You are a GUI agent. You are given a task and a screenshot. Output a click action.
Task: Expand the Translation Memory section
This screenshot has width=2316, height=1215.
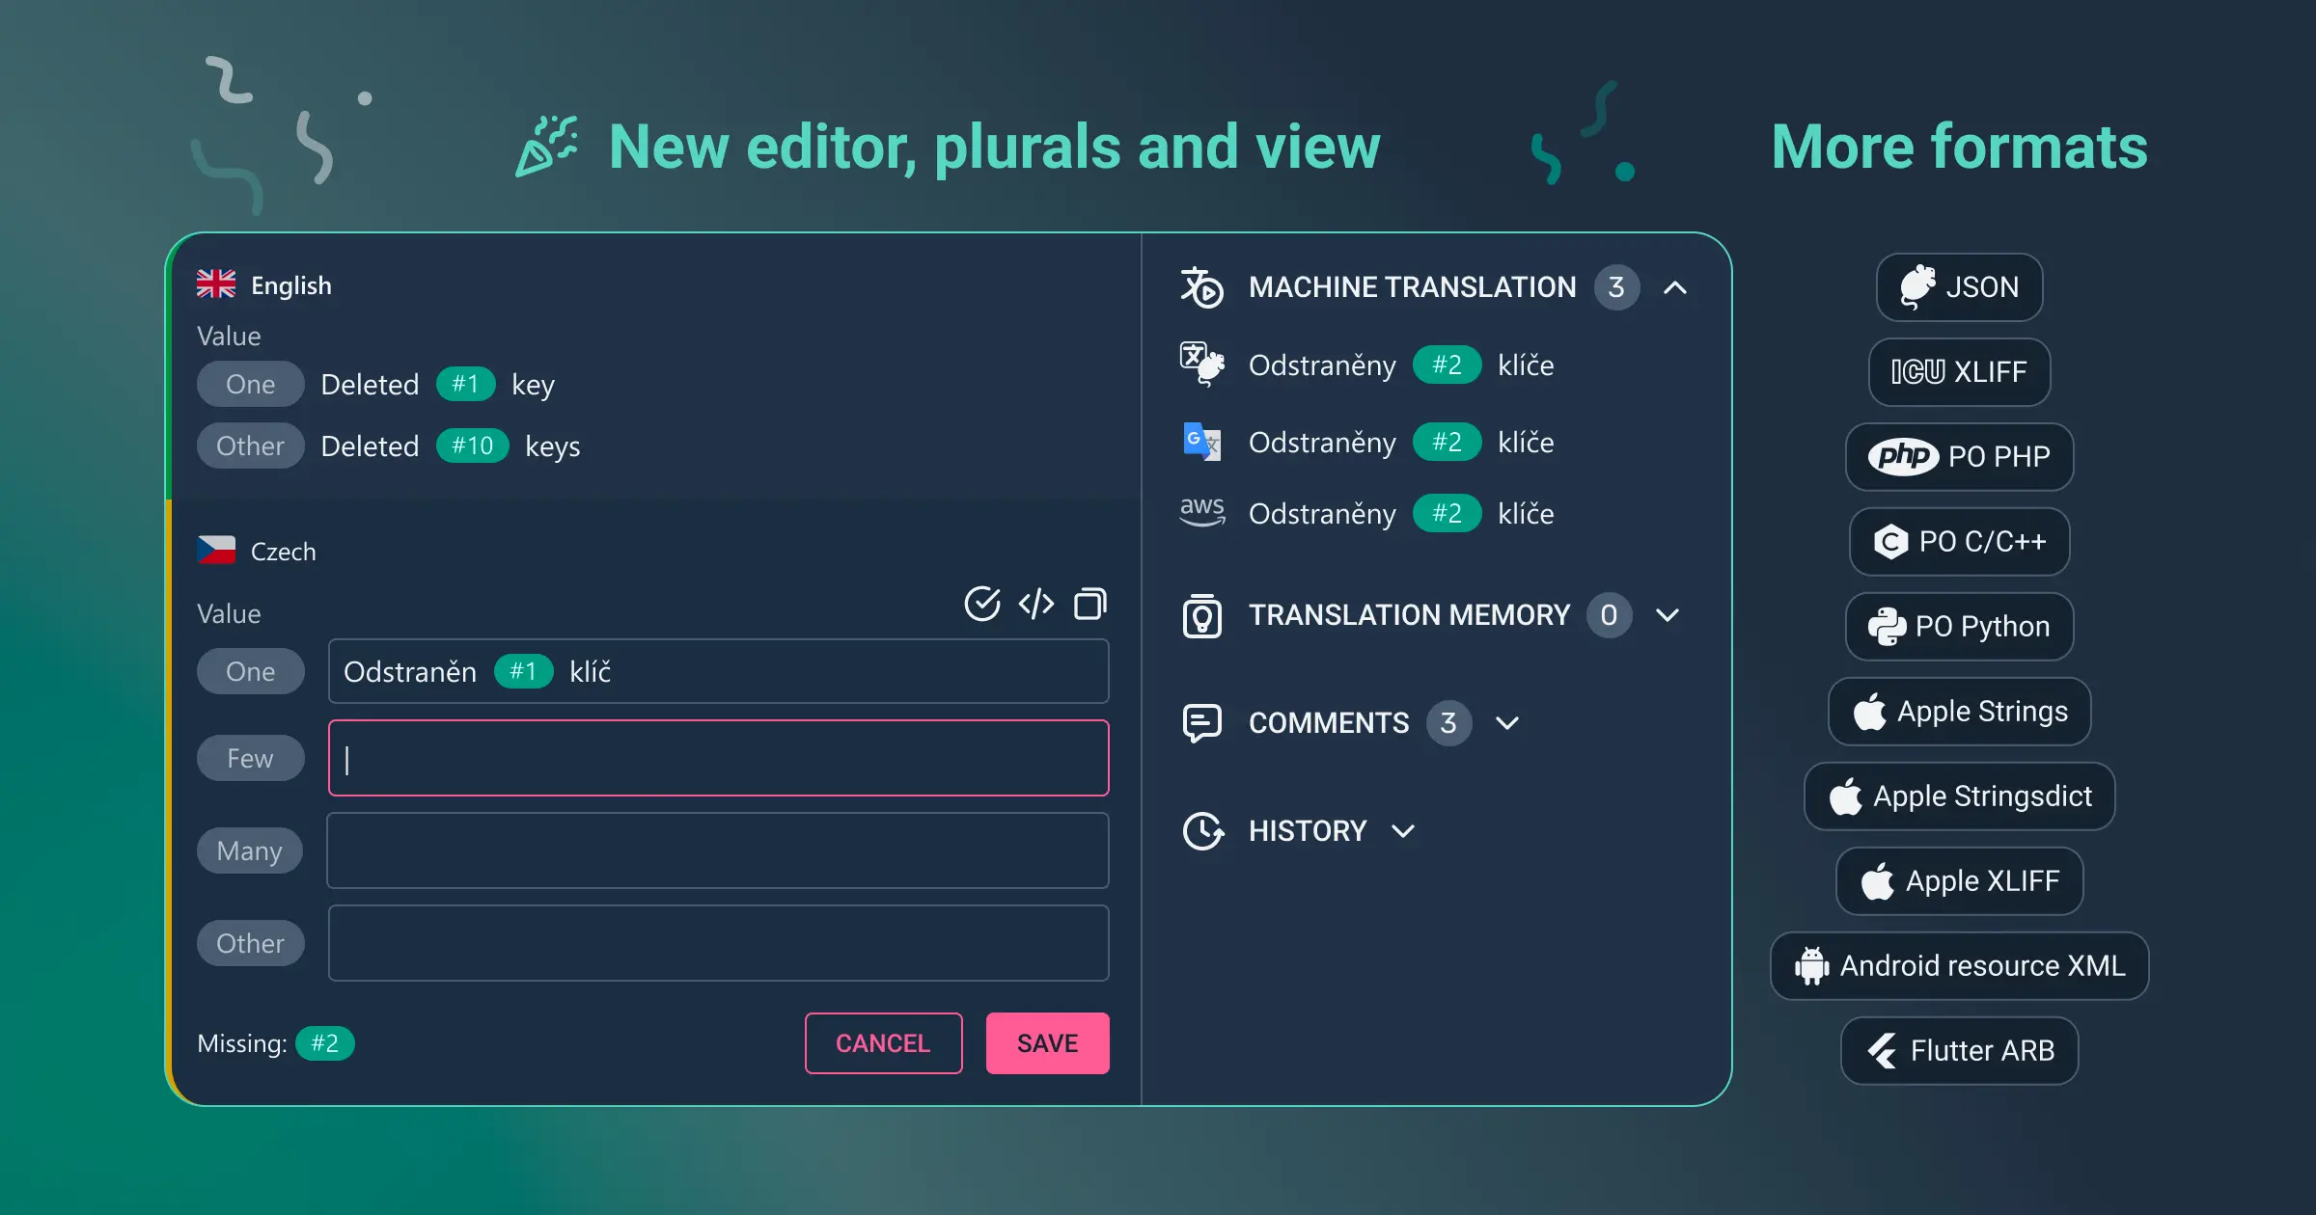tap(1668, 615)
